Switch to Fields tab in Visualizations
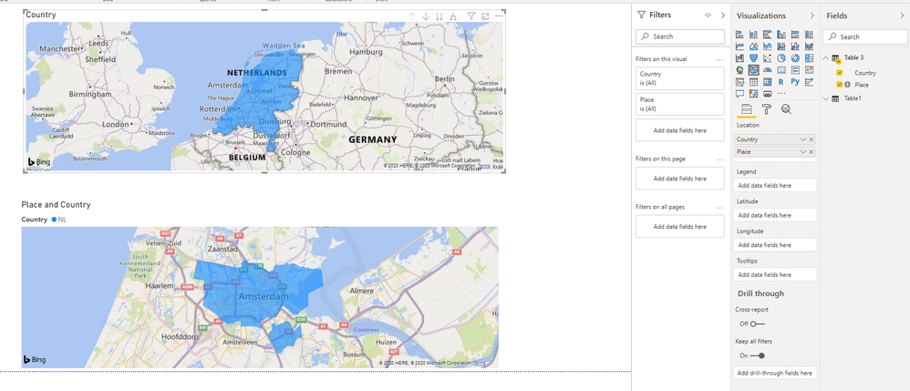Image resolution: width=910 pixels, height=391 pixels. tap(747, 109)
